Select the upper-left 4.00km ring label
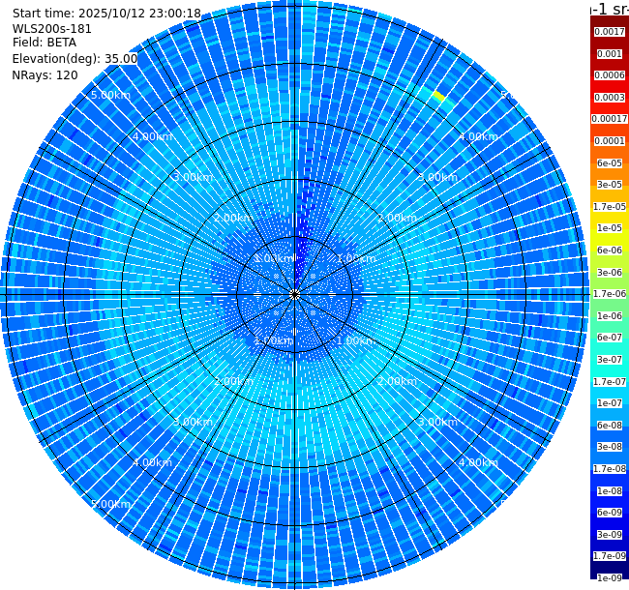 pos(153,136)
